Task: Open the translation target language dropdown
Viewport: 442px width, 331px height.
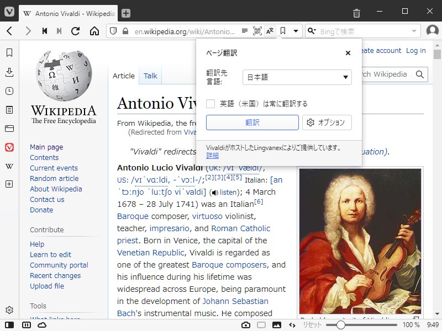Action: [297, 77]
